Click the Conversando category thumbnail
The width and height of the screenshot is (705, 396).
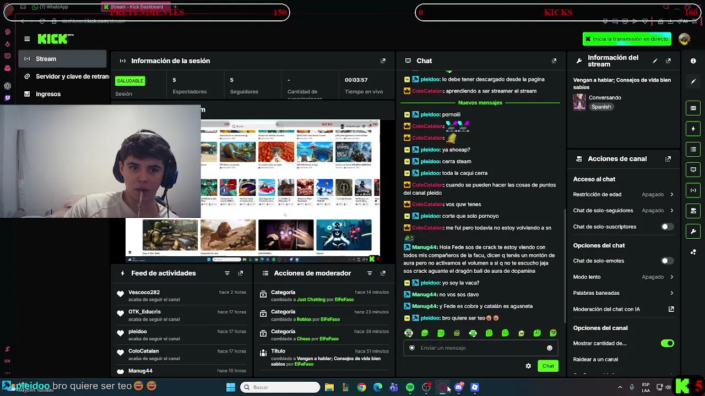579,102
